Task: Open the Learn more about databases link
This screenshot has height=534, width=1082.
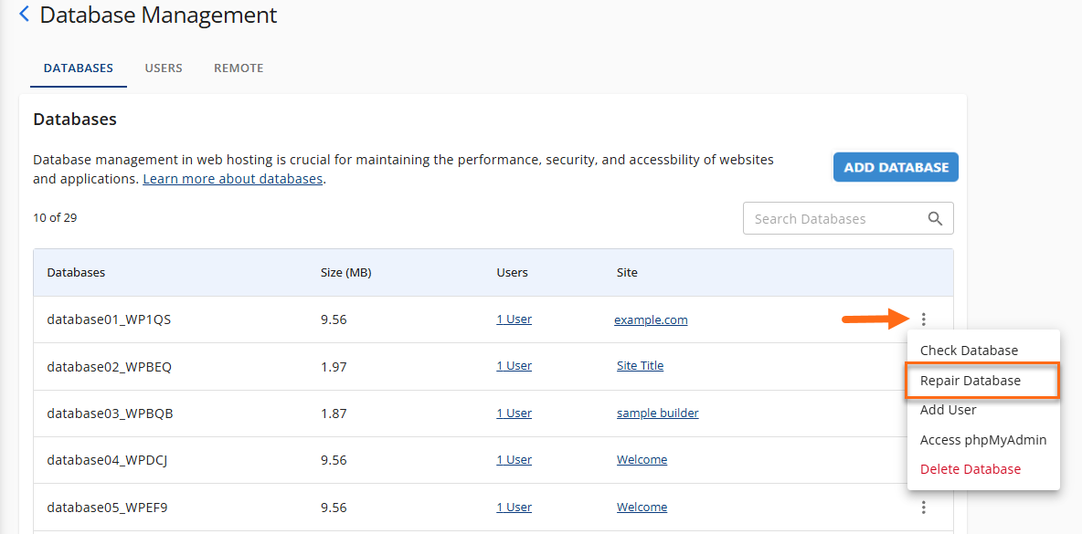Action: (232, 179)
